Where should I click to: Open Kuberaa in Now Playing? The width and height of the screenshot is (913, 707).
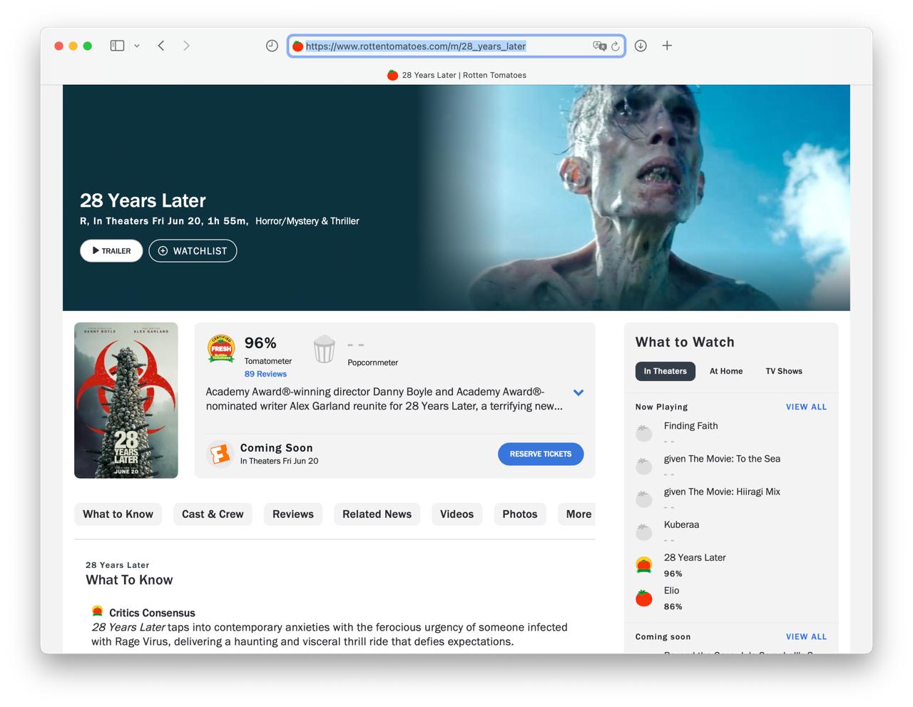[681, 524]
